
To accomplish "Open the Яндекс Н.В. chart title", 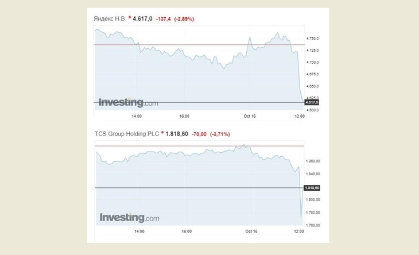I will point(110,19).
